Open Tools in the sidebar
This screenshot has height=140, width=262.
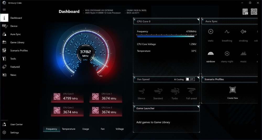[13, 59]
